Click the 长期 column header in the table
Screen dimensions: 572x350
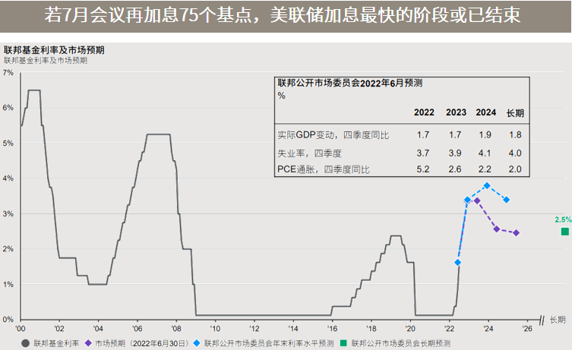515,113
